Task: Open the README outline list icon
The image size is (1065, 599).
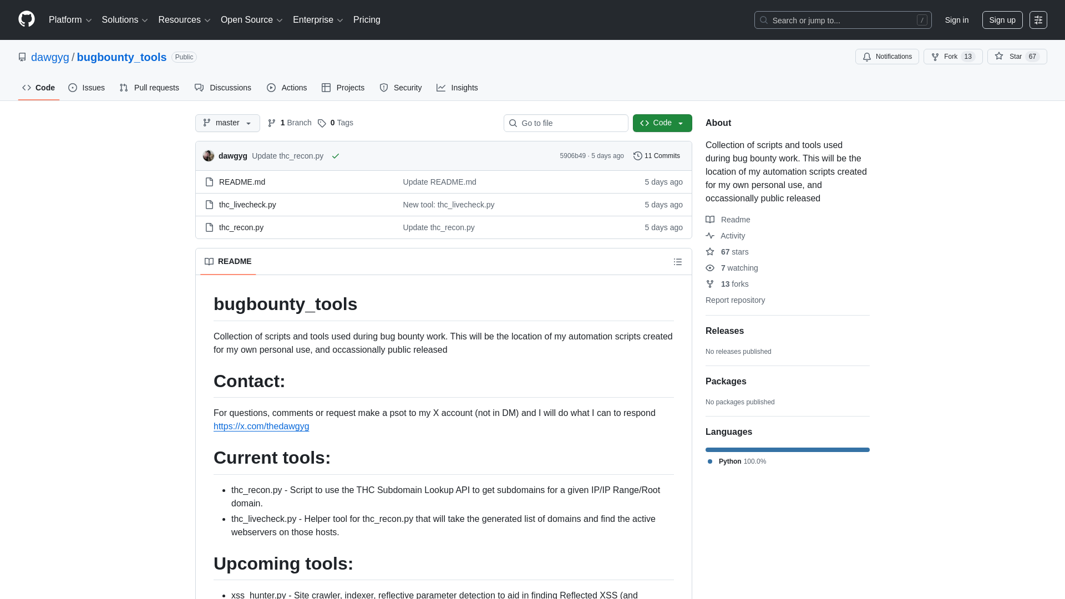Action: pyautogui.click(x=678, y=261)
